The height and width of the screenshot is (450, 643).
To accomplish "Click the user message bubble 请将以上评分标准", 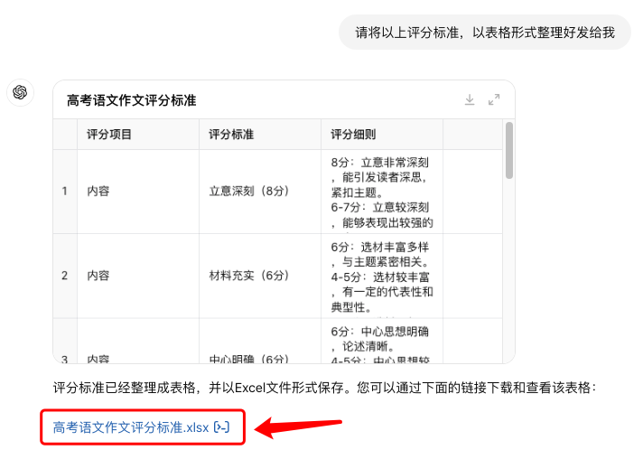I will (485, 33).
